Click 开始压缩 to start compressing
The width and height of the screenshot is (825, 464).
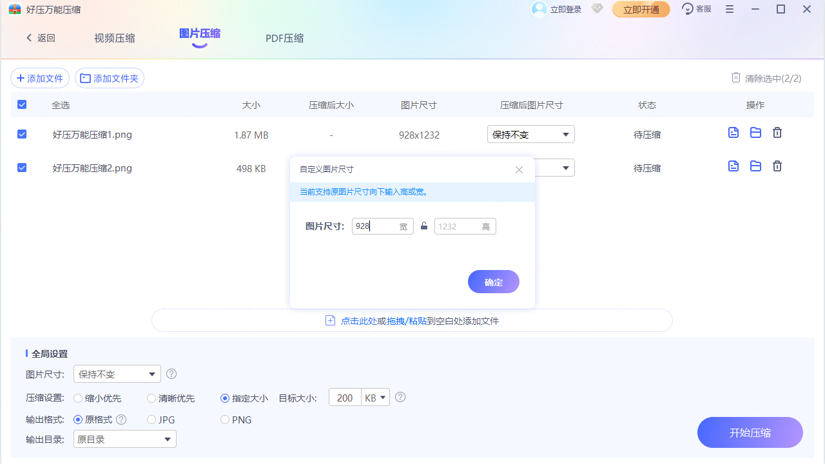click(x=750, y=432)
